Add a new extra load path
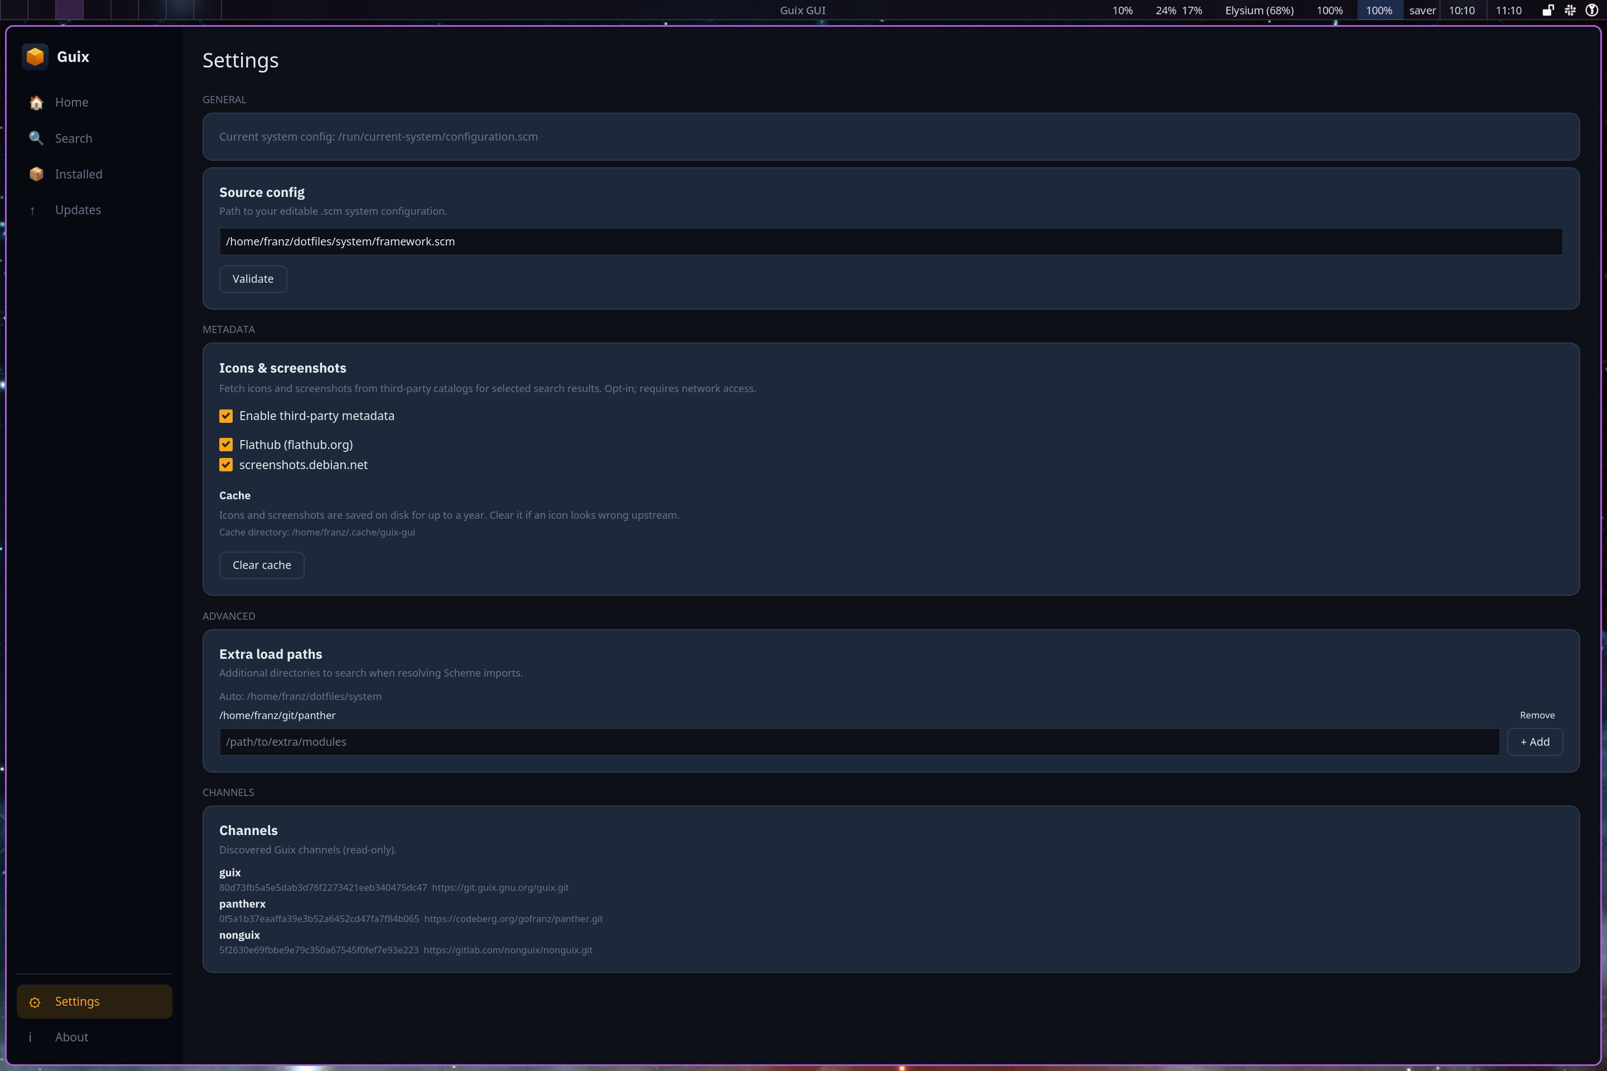 pos(1535,742)
